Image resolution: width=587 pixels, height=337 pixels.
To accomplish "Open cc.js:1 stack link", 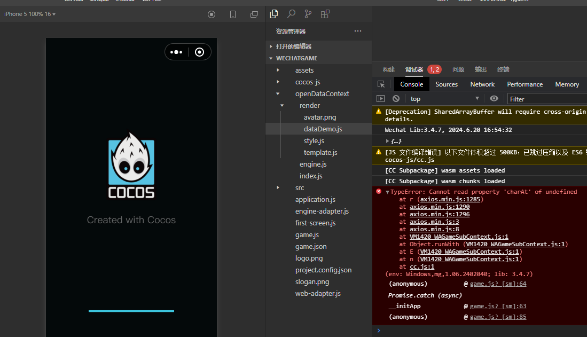I will coord(422,267).
